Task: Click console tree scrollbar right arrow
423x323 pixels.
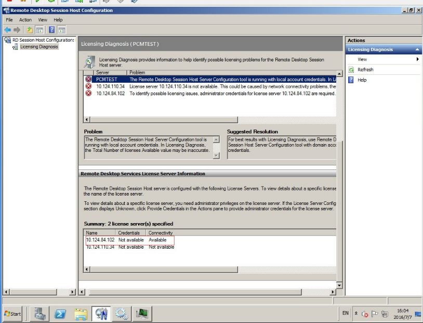Action: (72, 292)
